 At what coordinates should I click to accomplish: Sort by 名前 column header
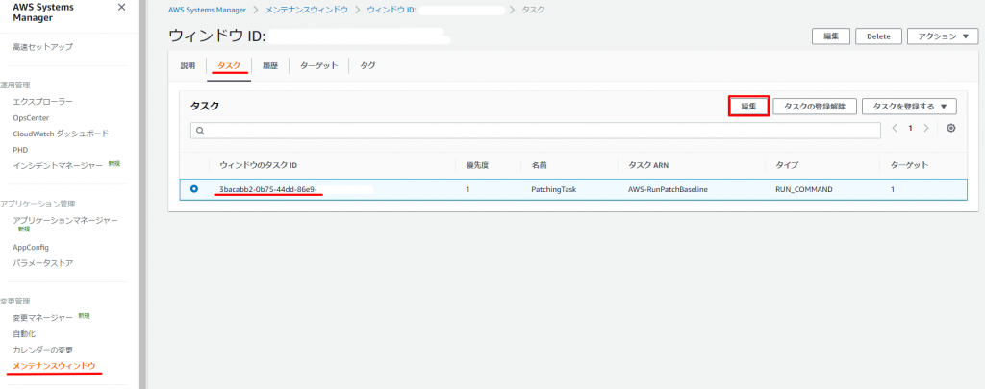tap(539, 165)
